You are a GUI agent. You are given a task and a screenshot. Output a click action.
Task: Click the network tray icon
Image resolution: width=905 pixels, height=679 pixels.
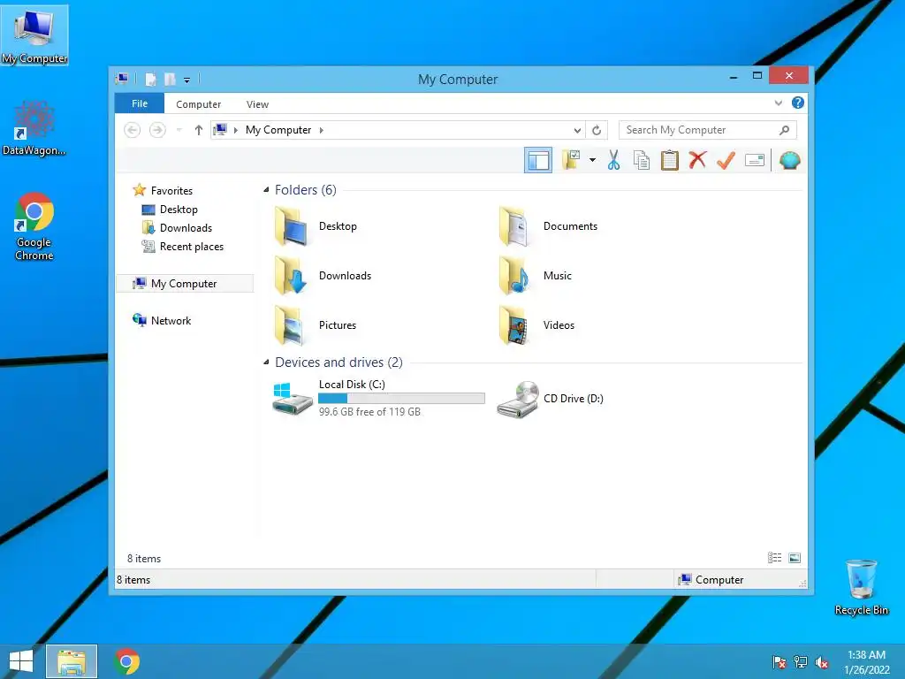801,662
